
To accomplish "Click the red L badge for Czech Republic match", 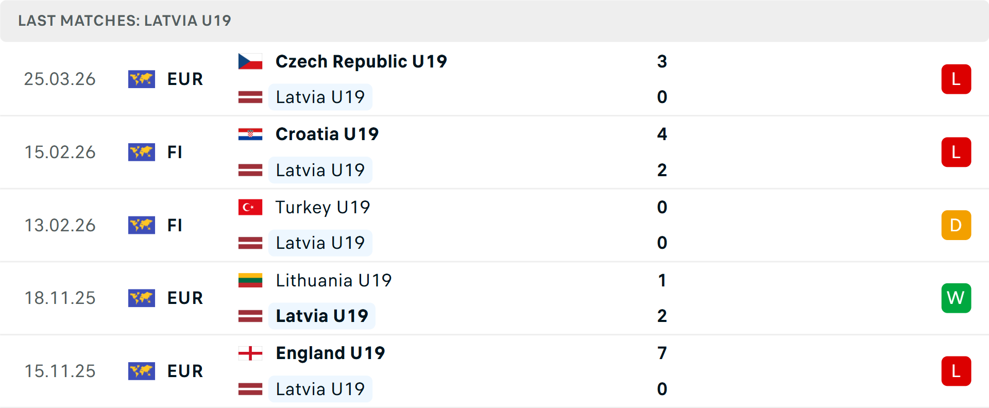I will pos(956,79).
